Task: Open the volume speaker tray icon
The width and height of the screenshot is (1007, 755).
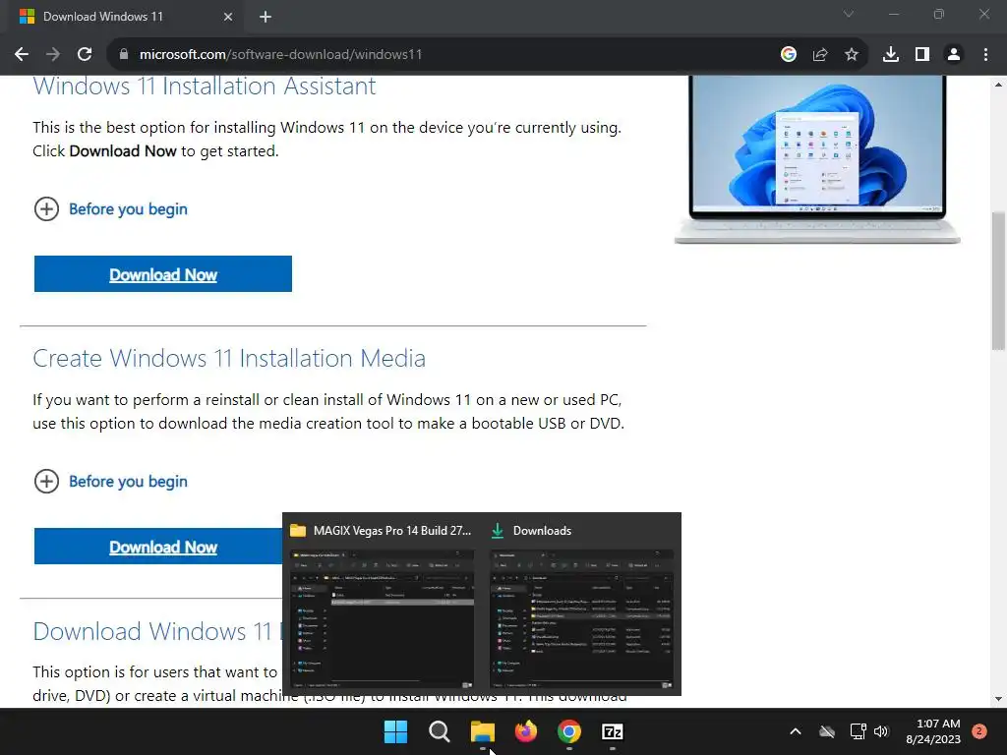Action: [x=881, y=731]
